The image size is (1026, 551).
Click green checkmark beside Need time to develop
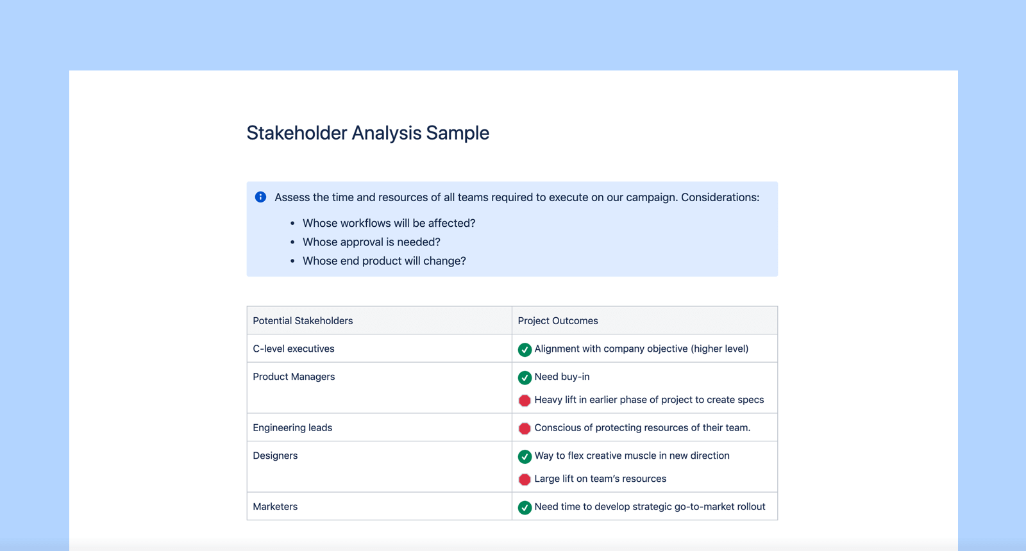tap(525, 507)
